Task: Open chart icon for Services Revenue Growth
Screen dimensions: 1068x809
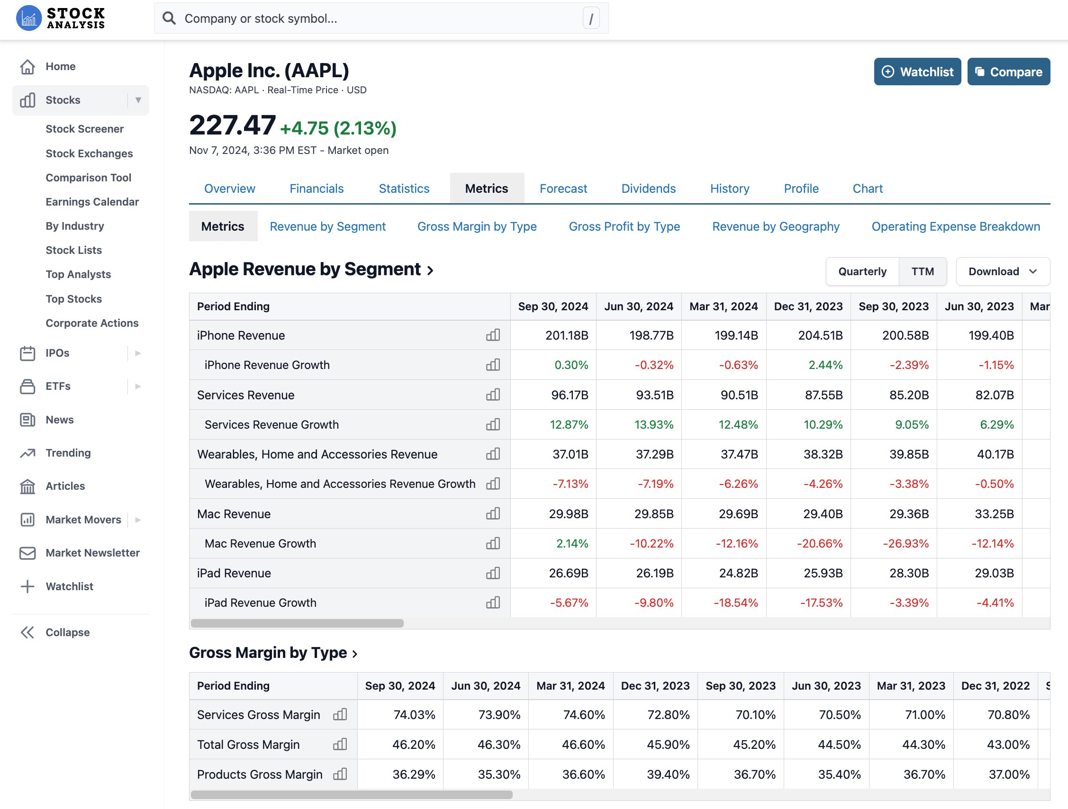Action: coord(493,424)
